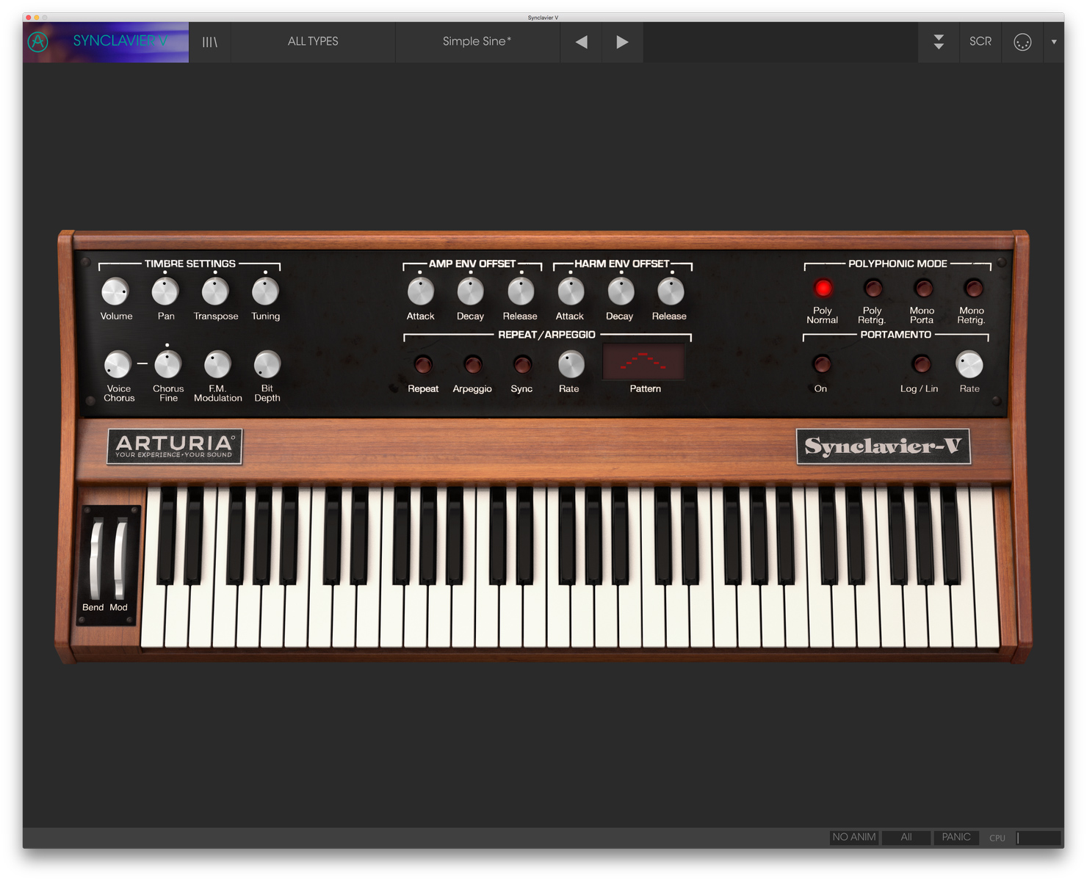This screenshot has width=1087, height=881.
Task: Open the MIDI settings with the DIN connector icon
Action: tap(1022, 42)
